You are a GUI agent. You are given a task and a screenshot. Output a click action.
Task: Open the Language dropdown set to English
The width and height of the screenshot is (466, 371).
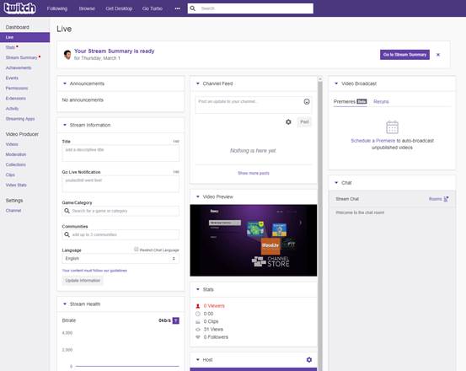pyautogui.click(x=121, y=259)
